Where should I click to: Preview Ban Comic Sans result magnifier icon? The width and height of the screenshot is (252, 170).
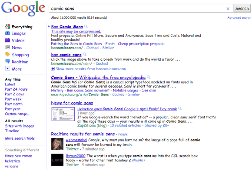(86, 26)
